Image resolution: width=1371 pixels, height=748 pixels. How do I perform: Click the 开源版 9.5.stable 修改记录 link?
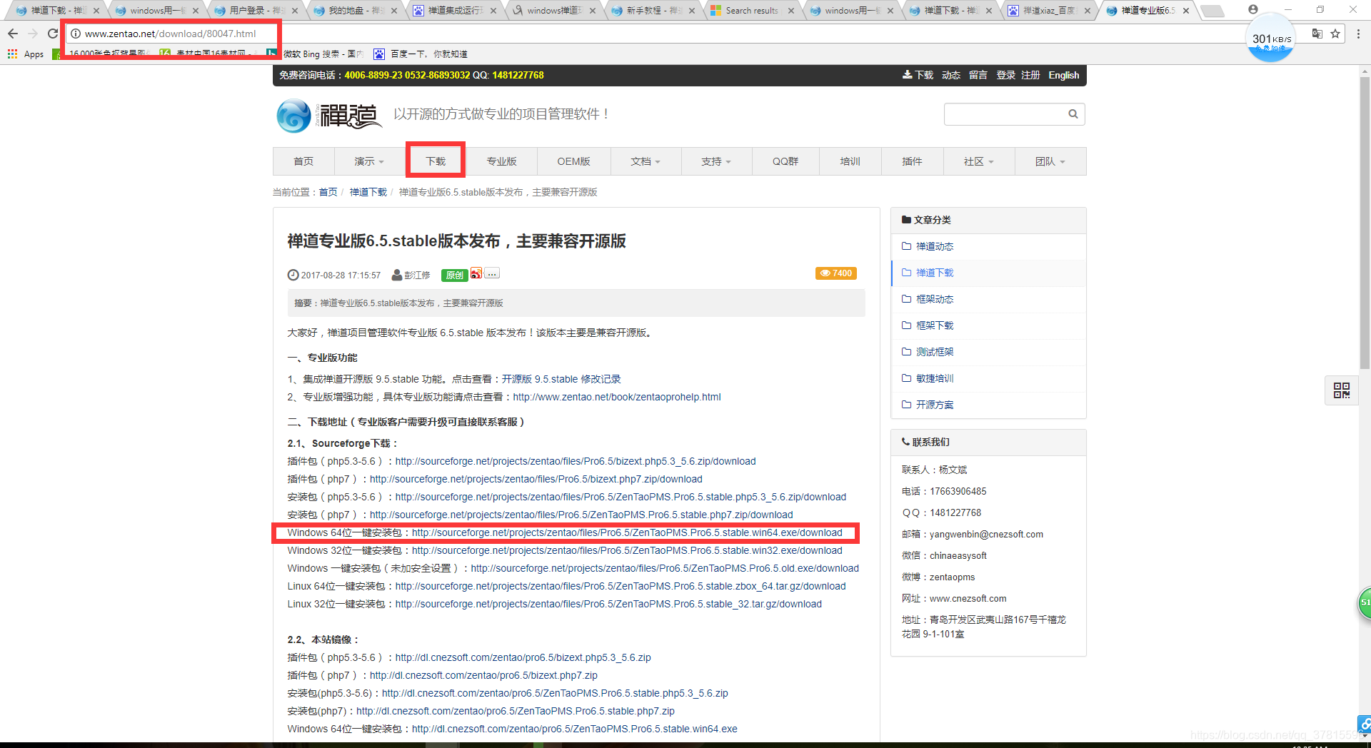[x=561, y=379]
